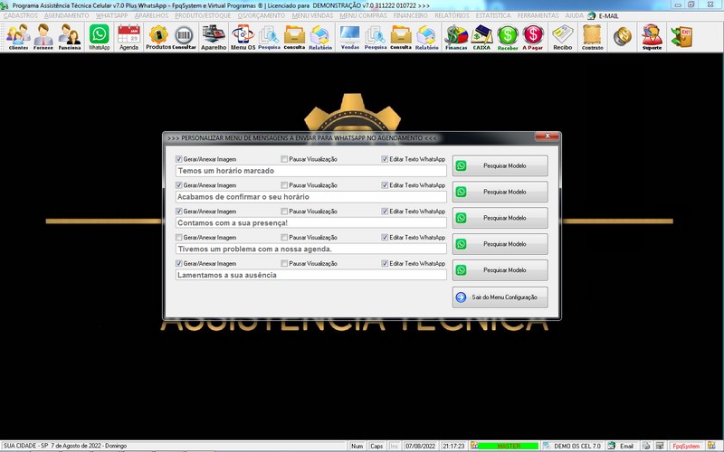Check Pausar Visualização for 'Lamentamos a sua ausência'
This screenshot has height=452, width=724.
click(284, 263)
